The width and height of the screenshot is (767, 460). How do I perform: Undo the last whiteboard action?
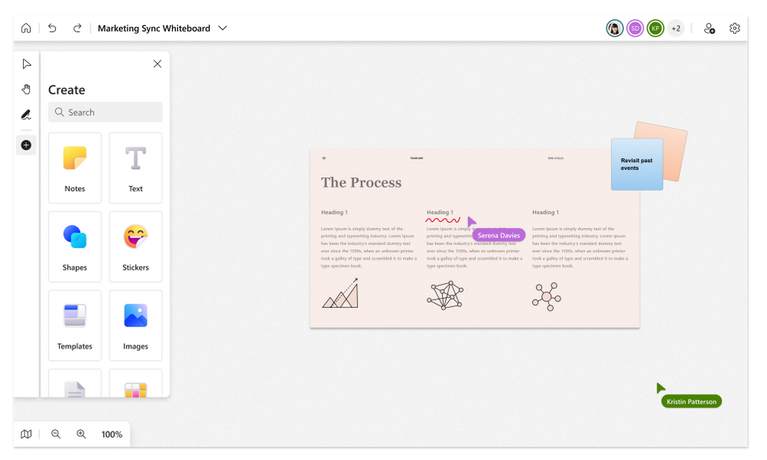(51, 28)
